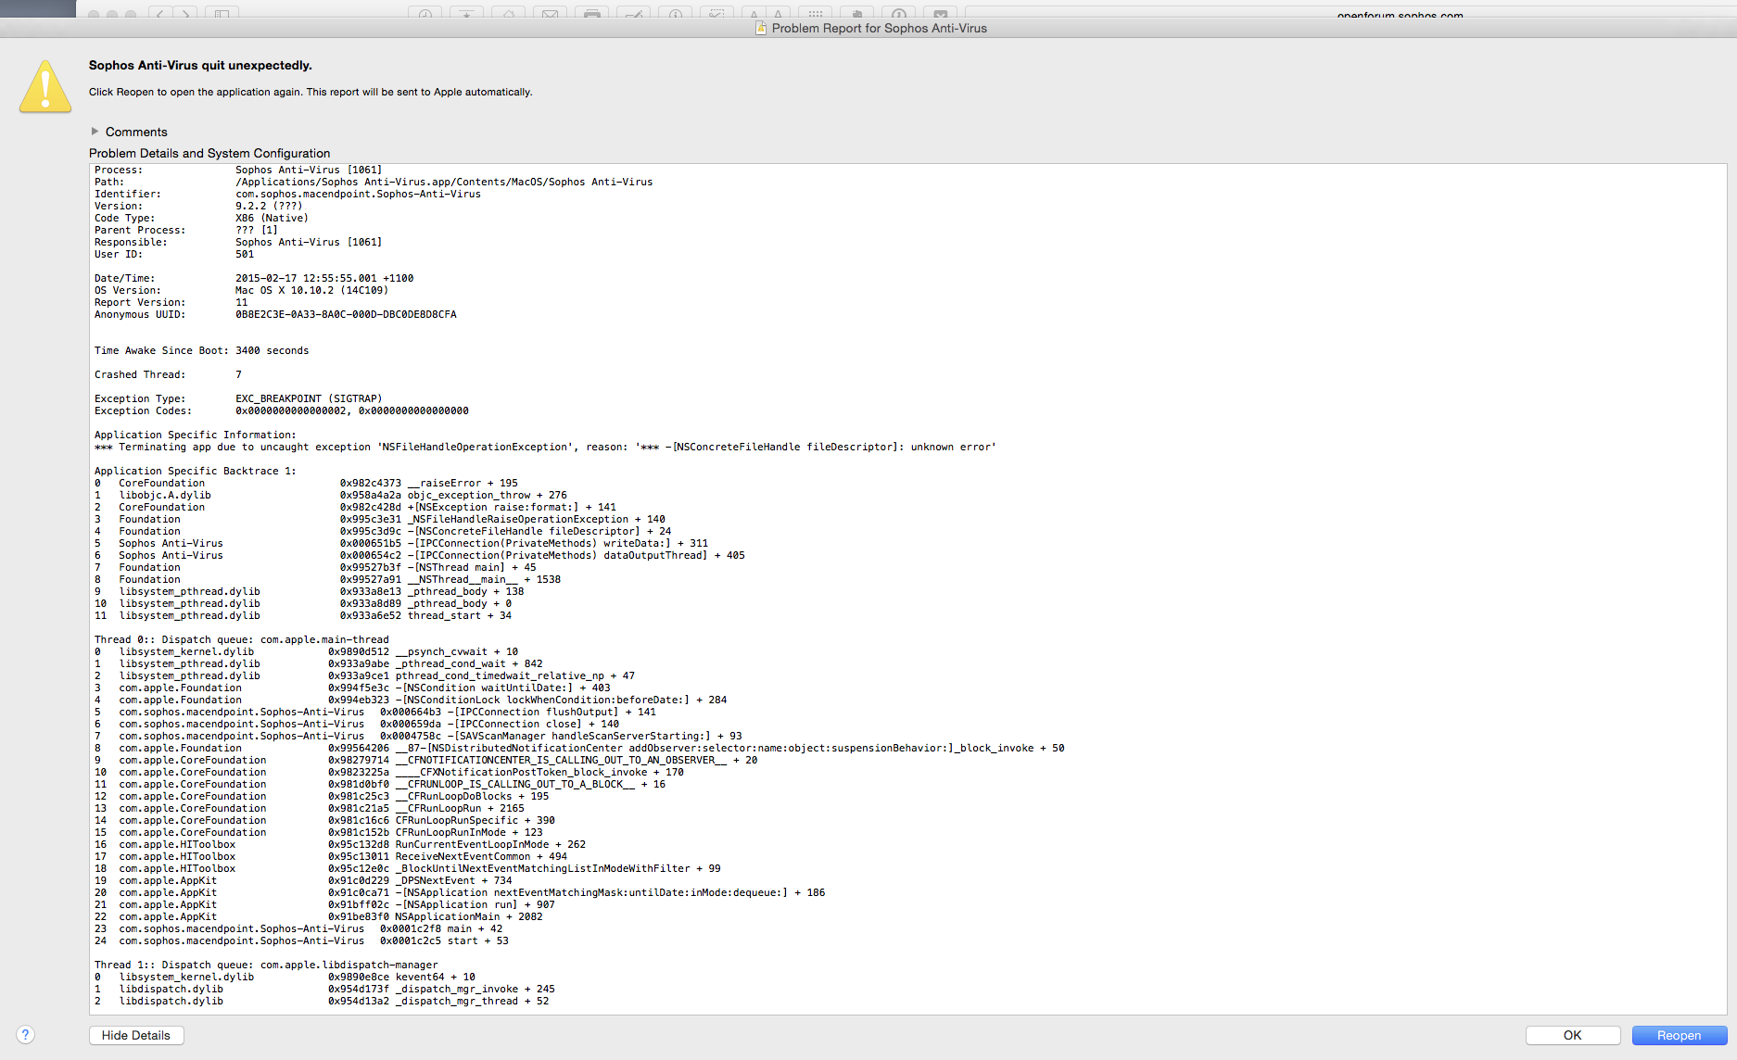Click 'RunCurrentEventLoopInMode + 262' line
This screenshot has height=1060, width=1737.
pyautogui.click(x=340, y=844)
